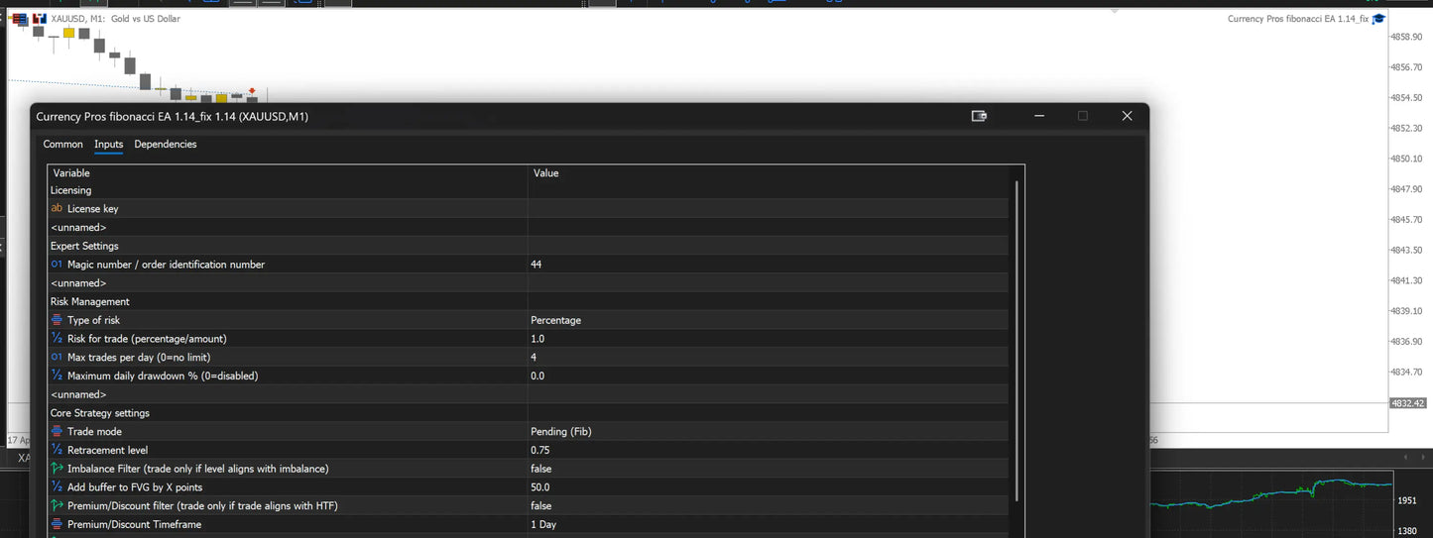1433x538 pixels.
Task: Minimize the EA properties dialog
Action: 1039,116
